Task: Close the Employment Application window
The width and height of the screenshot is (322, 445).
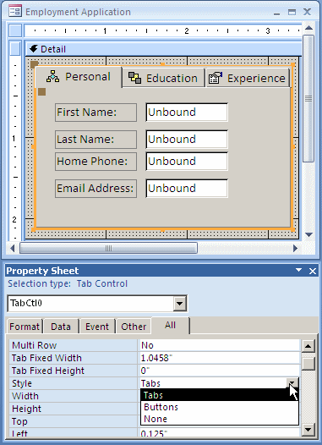Action: pyautogui.click(x=308, y=12)
